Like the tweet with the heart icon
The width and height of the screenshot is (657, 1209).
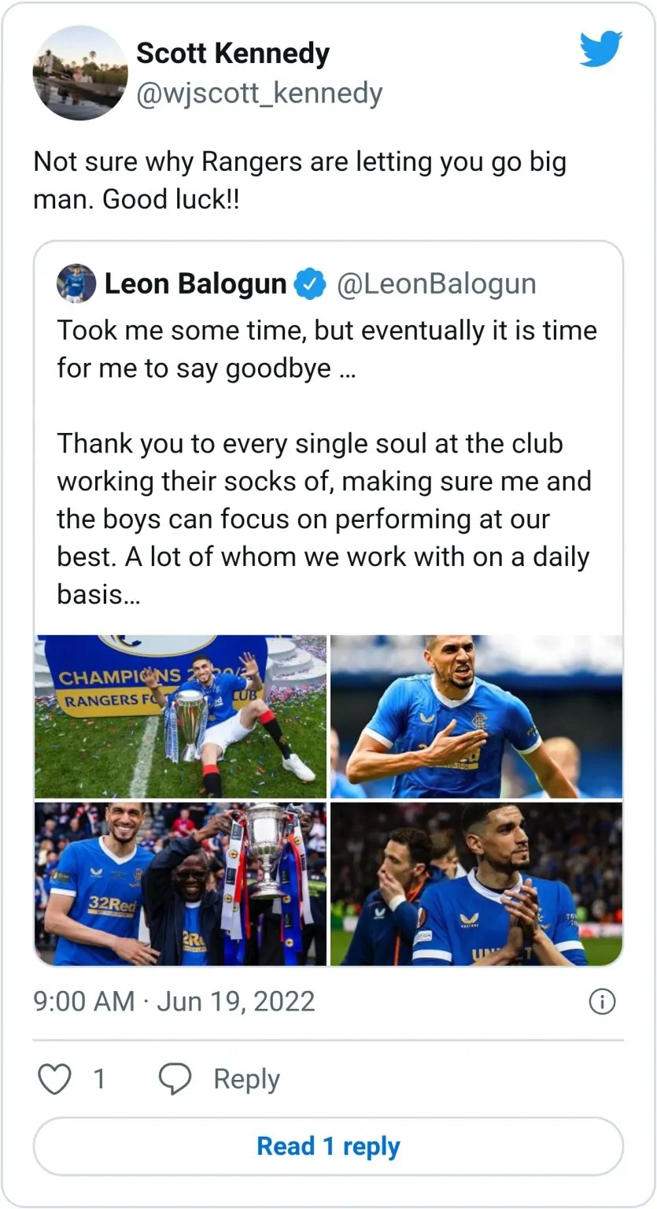55,1078
